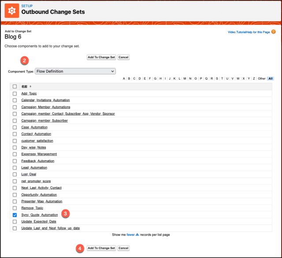Toggle the select-all checkbox in the header
The image size is (282, 258).
point(15,87)
